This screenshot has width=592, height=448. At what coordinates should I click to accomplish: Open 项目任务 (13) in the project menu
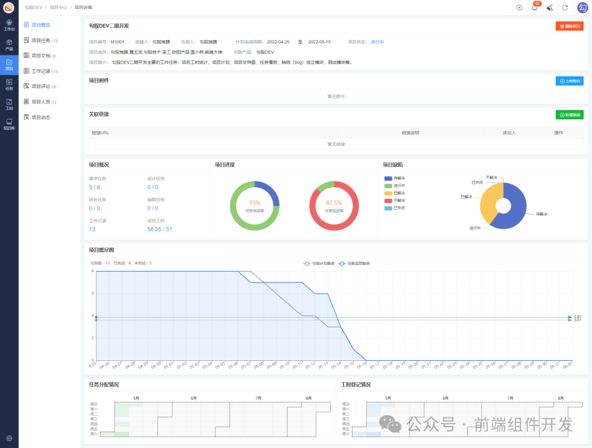click(x=41, y=41)
